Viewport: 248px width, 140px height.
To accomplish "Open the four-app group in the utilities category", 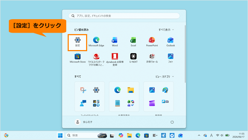I will click(96, 103).
